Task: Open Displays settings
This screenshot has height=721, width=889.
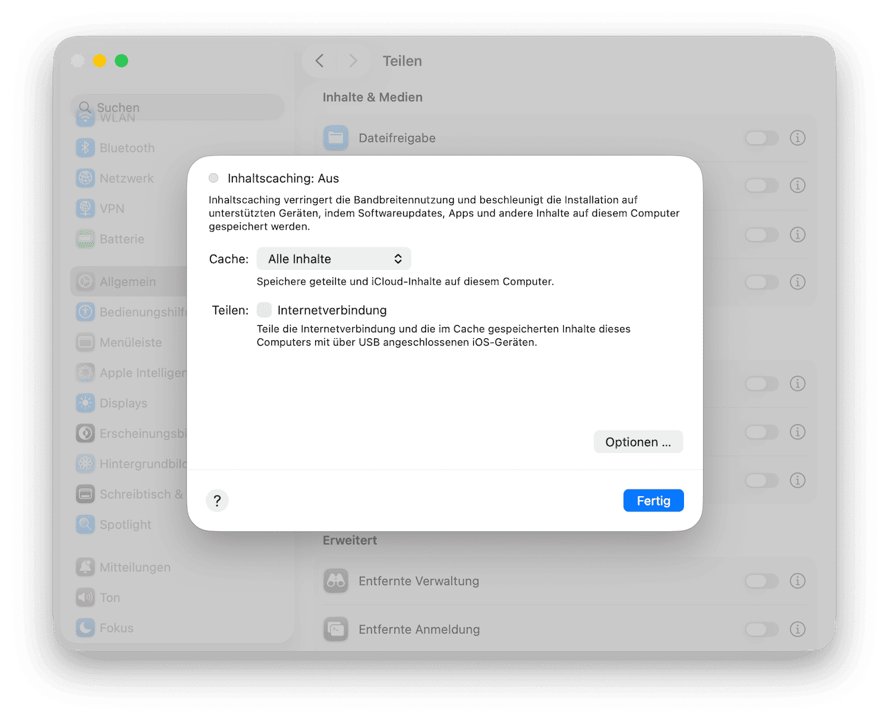Action: coord(124,403)
